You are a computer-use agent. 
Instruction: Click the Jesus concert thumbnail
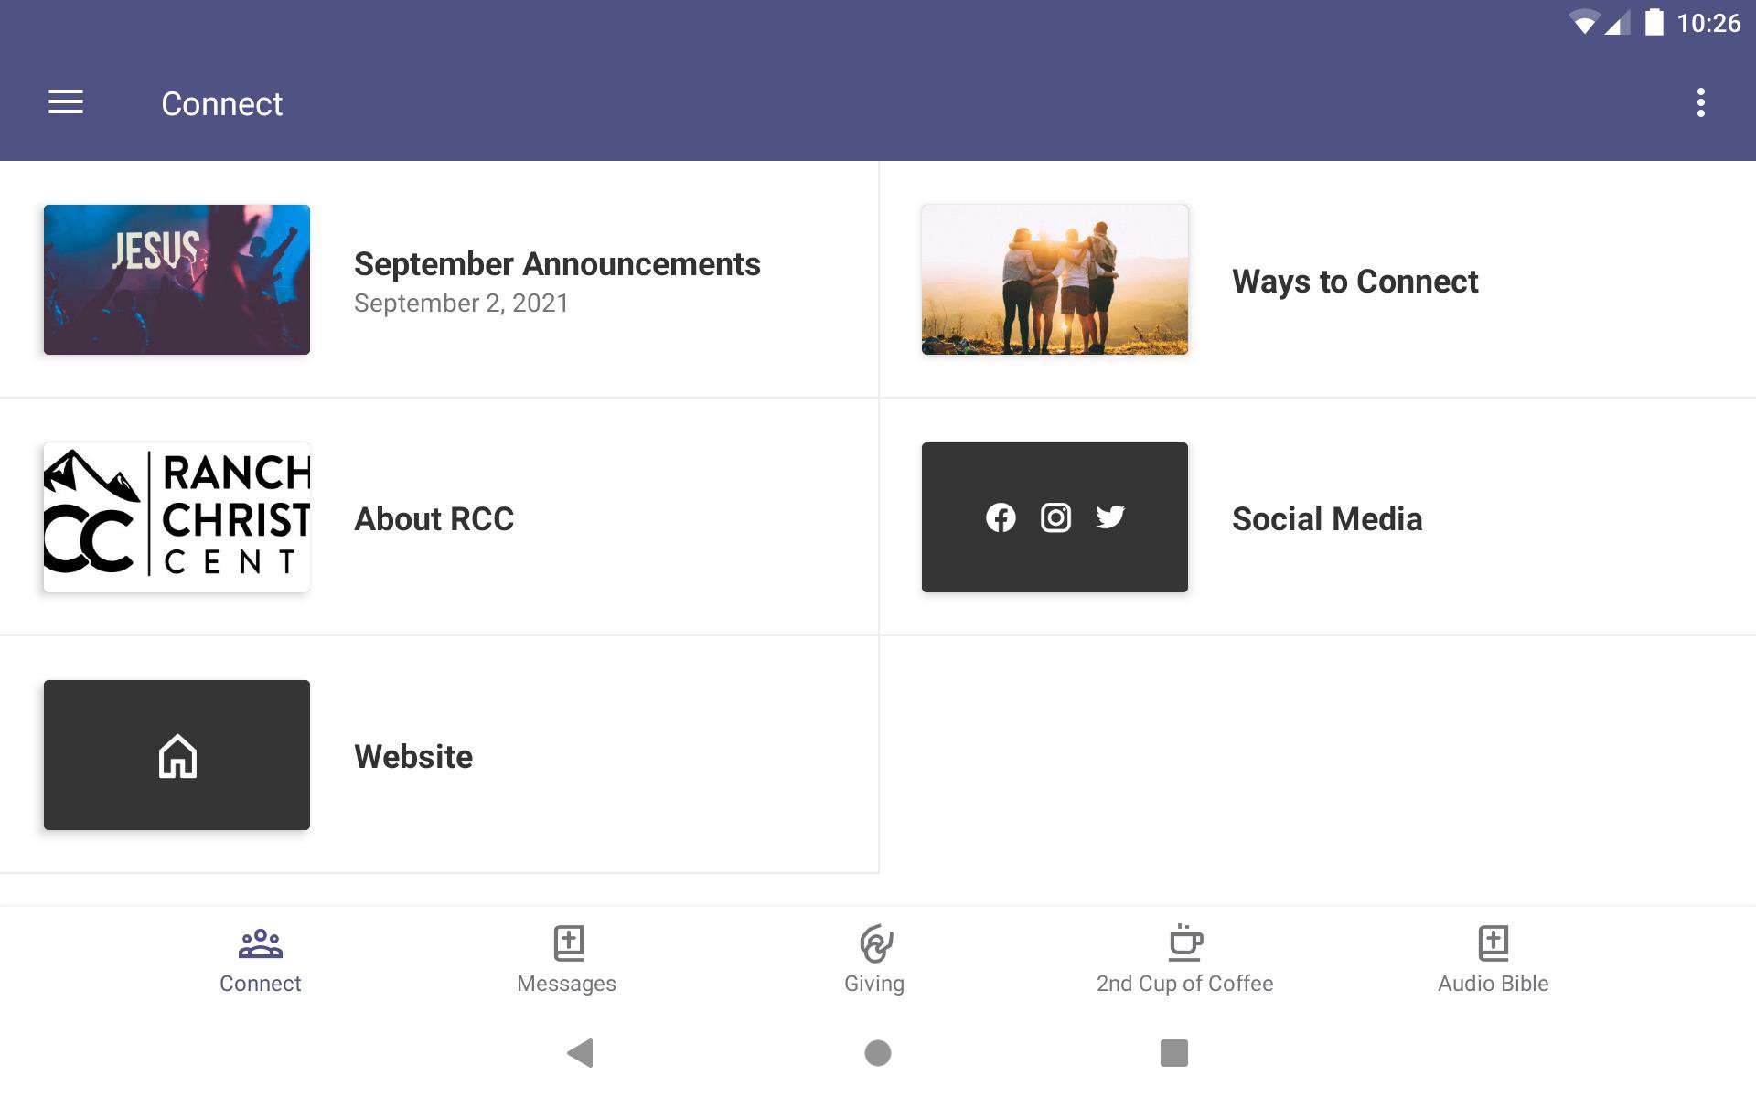click(x=177, y=280)
